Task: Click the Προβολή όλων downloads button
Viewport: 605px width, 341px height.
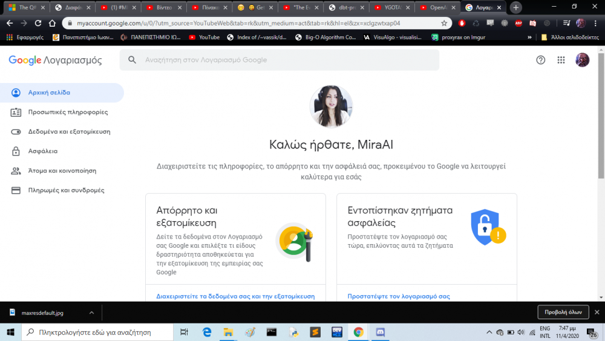Action: 563,313
